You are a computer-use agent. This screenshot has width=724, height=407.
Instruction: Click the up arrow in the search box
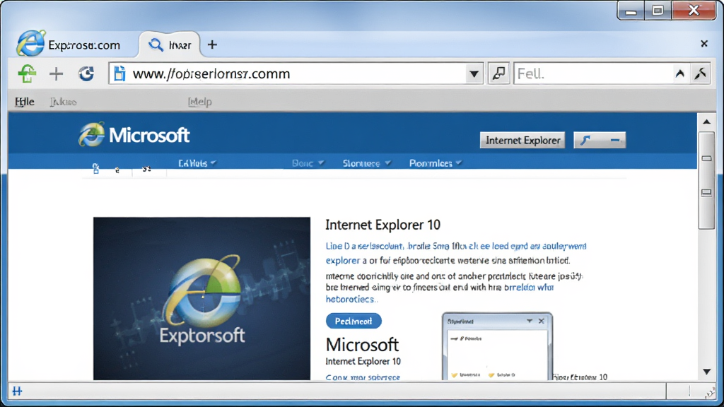[x=679, y=73]
